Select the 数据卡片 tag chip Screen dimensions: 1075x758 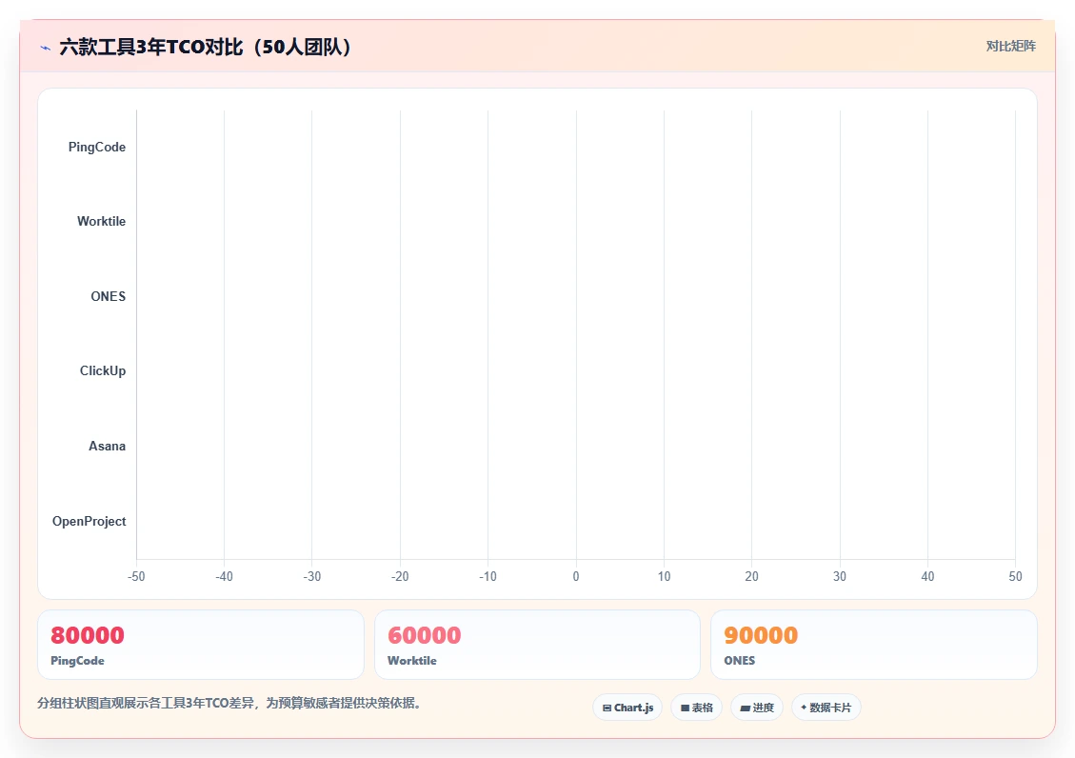coord(826,708)
